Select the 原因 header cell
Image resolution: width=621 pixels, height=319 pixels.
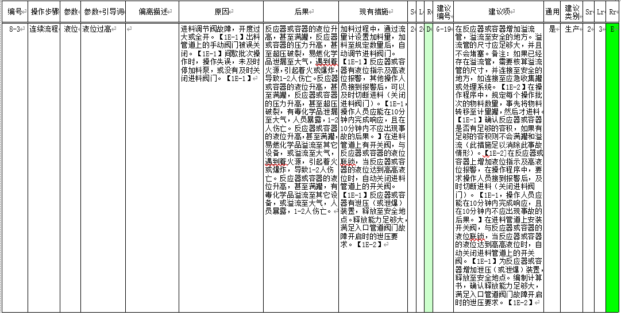[221, 12]
